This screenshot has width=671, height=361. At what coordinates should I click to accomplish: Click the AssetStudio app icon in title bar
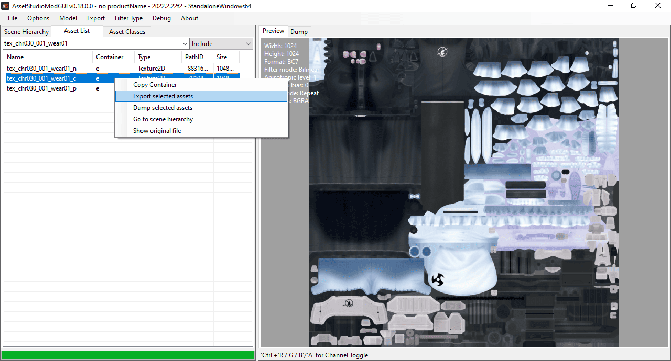tap(6, 5)
